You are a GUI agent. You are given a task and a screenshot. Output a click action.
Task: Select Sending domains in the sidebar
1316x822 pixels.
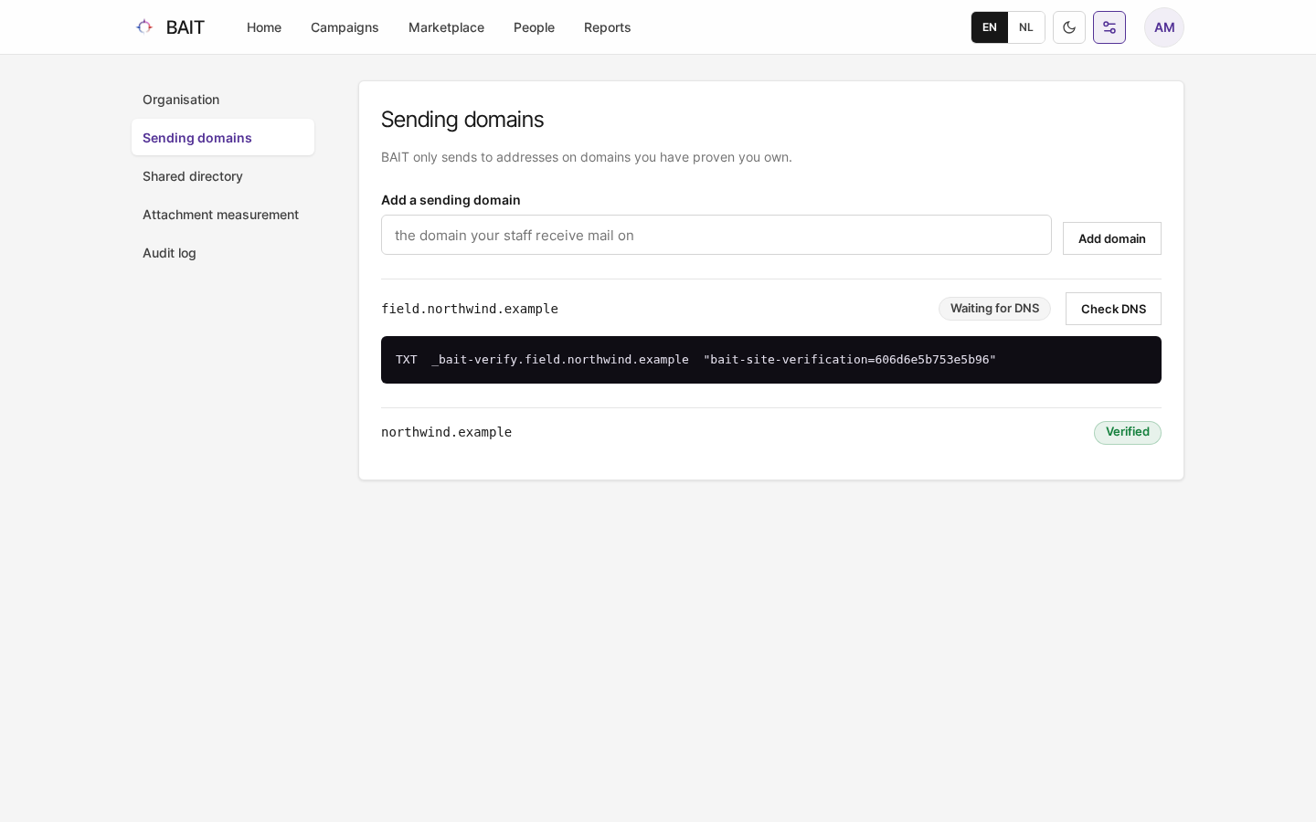[223, 138]
